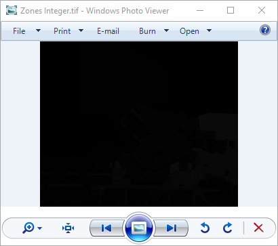Delete the current image with red X
The image size is (278, 246).
tap(258, 228)
